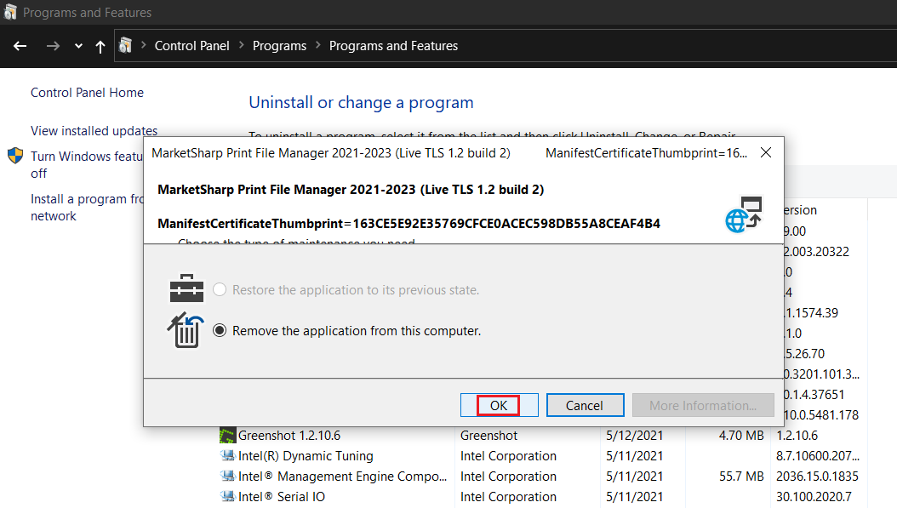Click Greenshot publisher cell
Viewport: 897px width, 508px height.
tap(488, 436)
